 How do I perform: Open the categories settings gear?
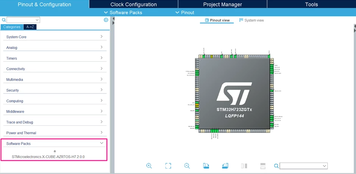pyautogui.click(x=106, y=20)
